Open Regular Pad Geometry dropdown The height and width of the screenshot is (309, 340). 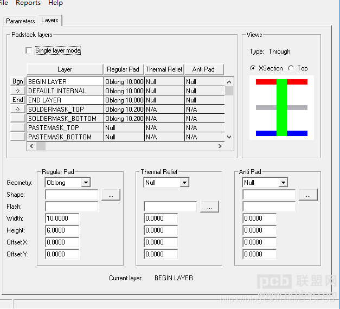tap(86, 183)
